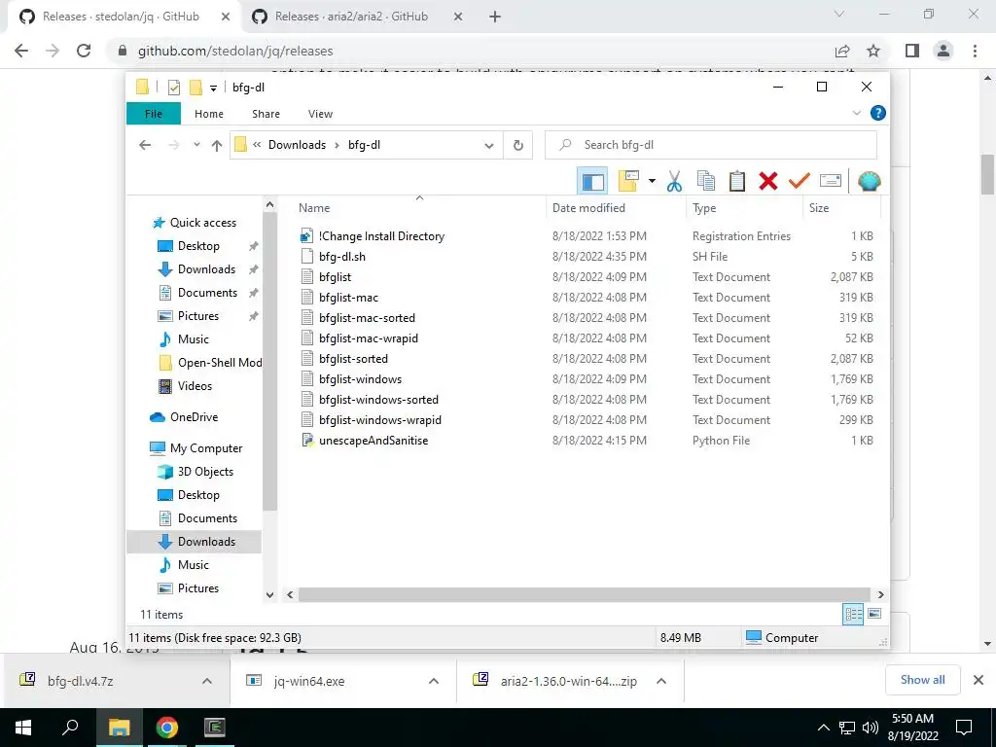This screenshot has width=996, height=747.
Task: Close the jq releases browser tab
Action: [x=226, y=18]
